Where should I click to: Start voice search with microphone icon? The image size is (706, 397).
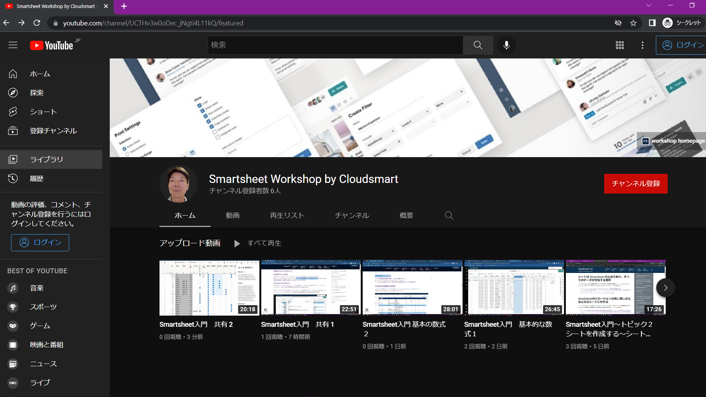[x=506, y=45]
